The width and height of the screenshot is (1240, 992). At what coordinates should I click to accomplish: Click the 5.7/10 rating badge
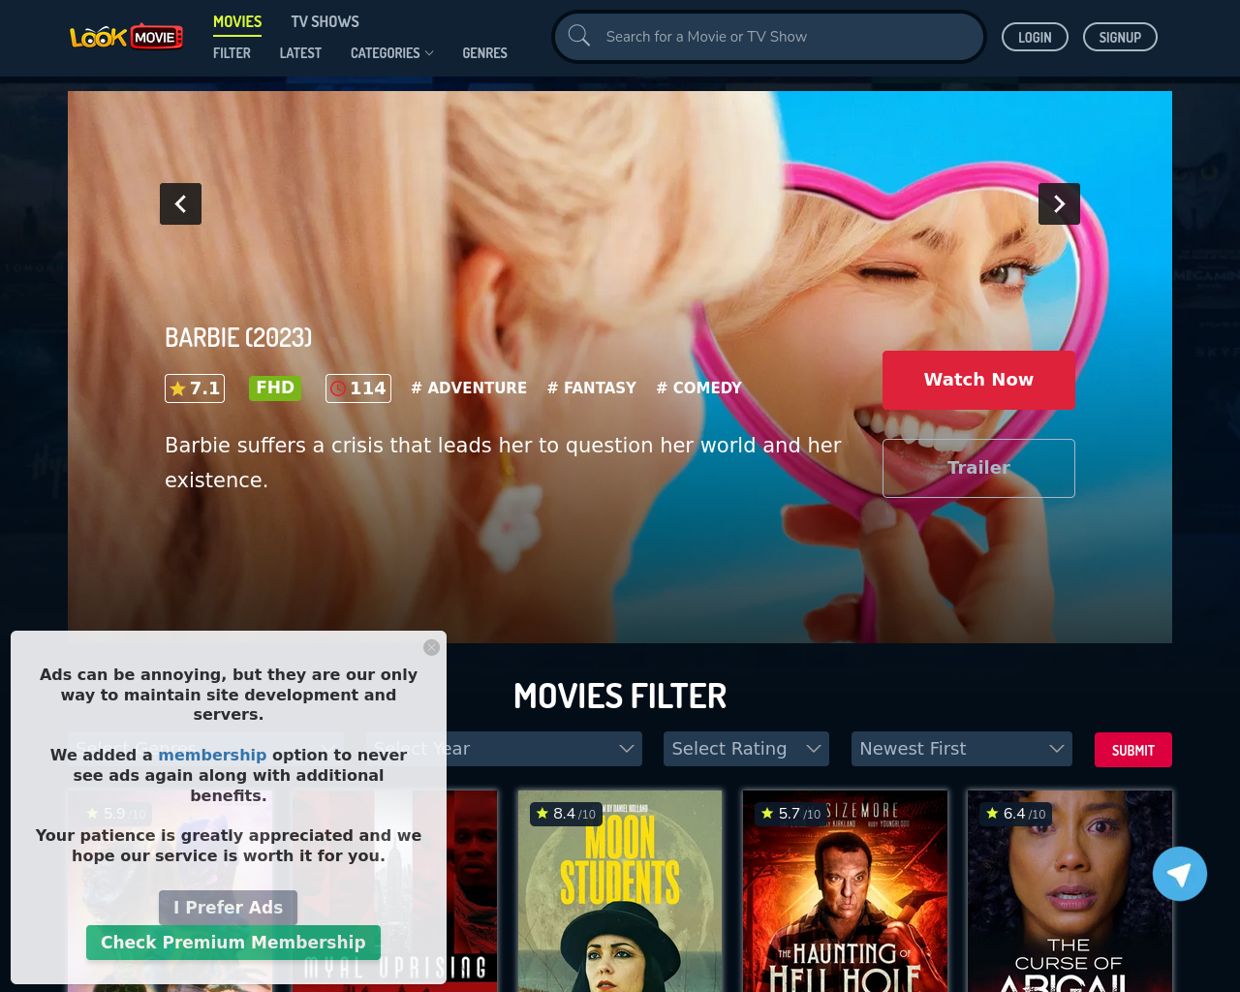(x=791, y=814)
